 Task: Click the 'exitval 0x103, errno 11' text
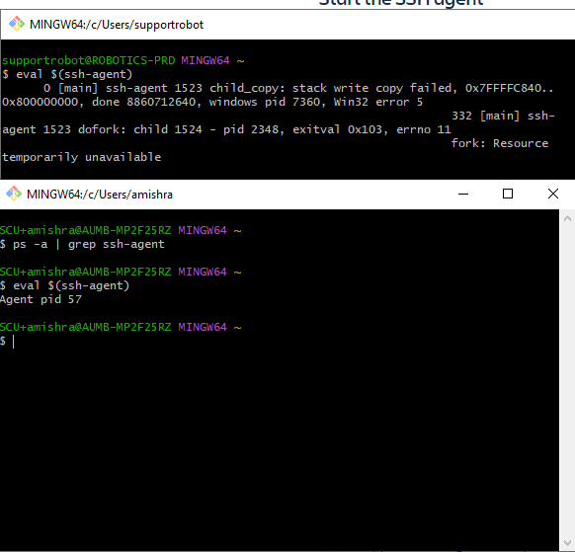click(x=371, y=129)
